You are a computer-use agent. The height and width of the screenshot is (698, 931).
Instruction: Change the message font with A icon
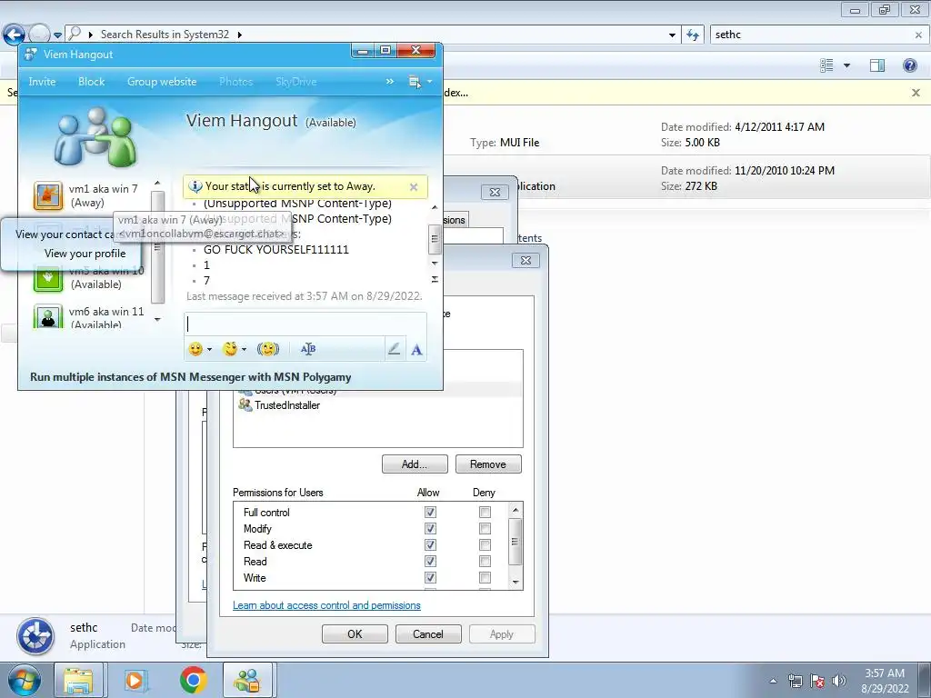point(416,350)
